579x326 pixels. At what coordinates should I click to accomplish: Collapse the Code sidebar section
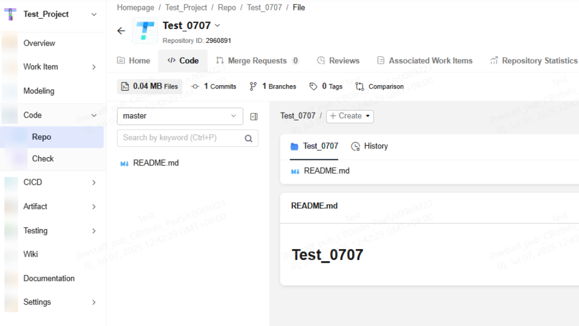94,115
